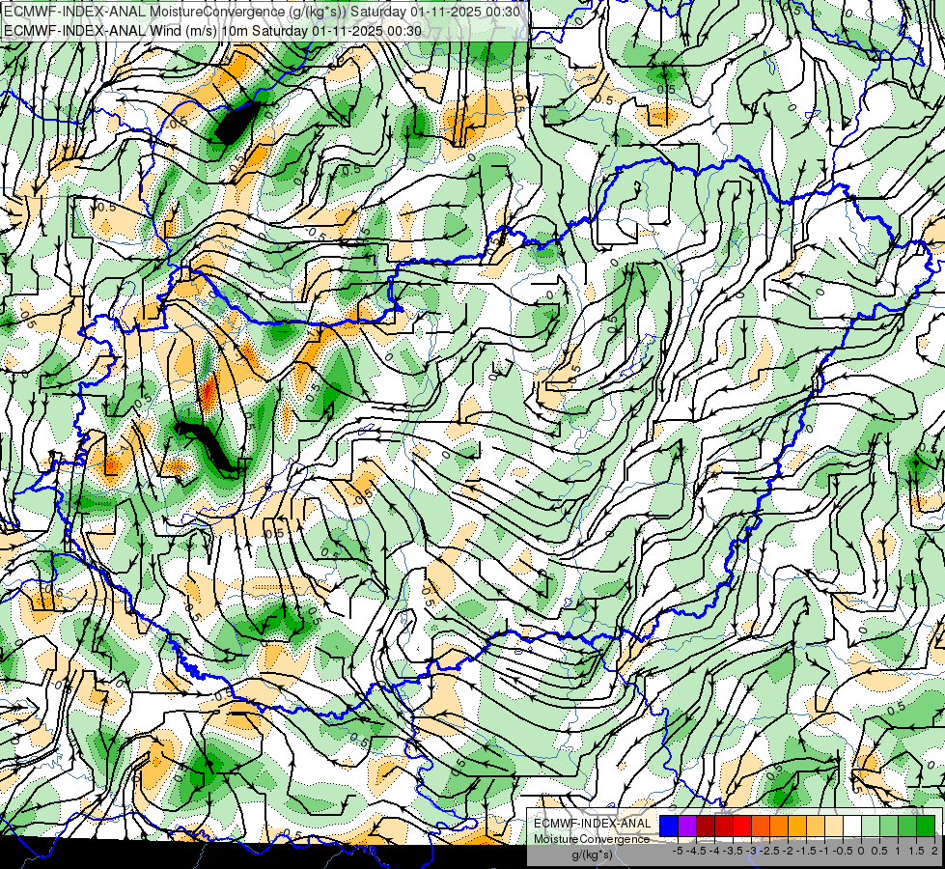Click the legend value -5
The image size is (945, 869).
(x=678, y=851)
